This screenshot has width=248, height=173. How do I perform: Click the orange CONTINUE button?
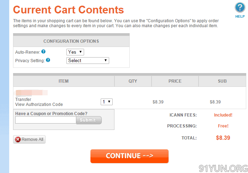point(129,156)
